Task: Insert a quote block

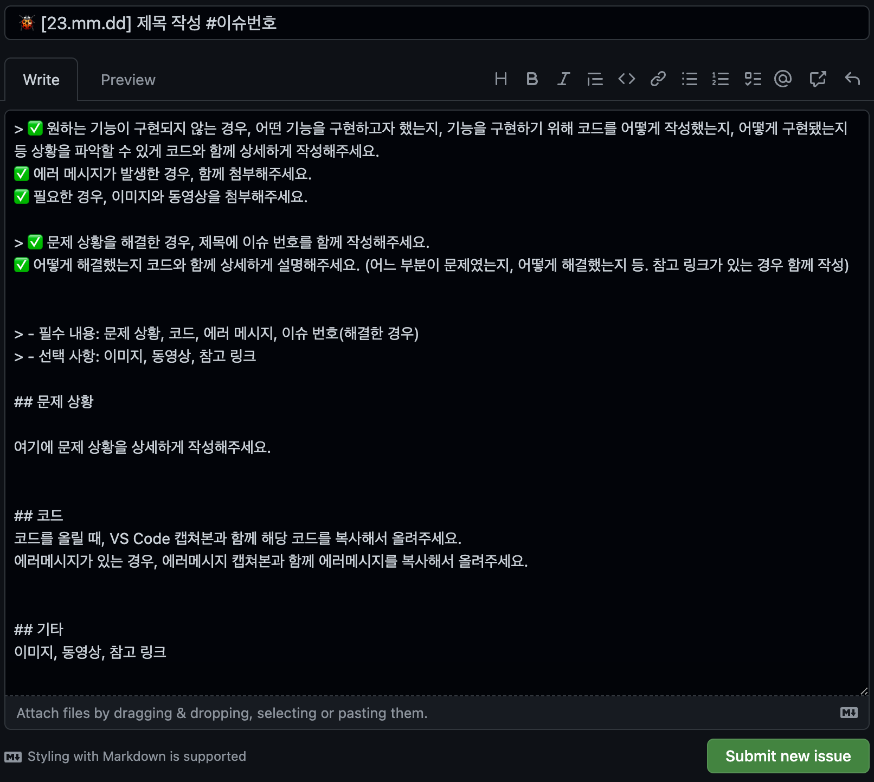Action: coord(595,79)
